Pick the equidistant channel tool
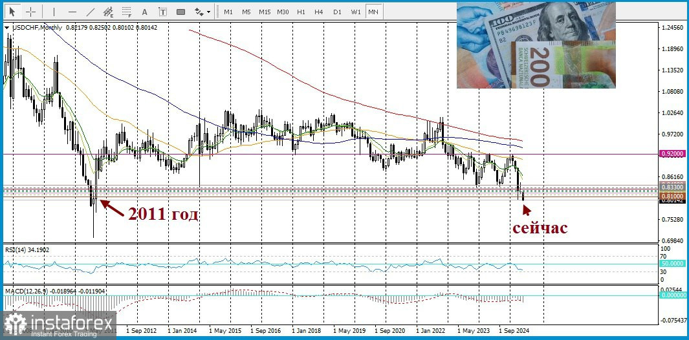This screenshot has width=689, height=340. [x=109, y=12]
